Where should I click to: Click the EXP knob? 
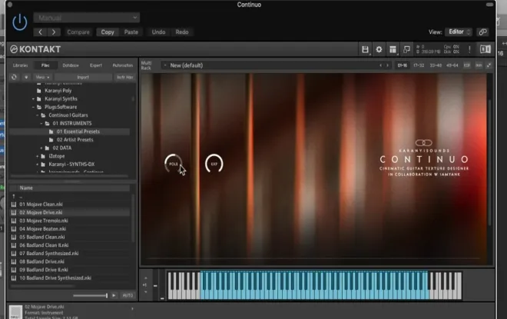[x=214, y=164]
